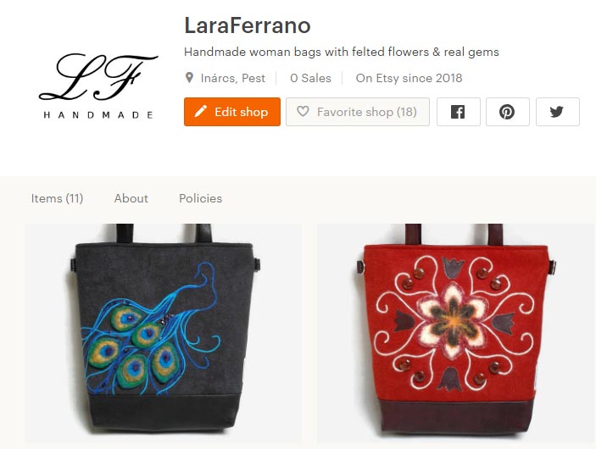This screenshot has height=449, width=596.
Task: Click the On Etsy since 2018 text
Action: point(409,78)
